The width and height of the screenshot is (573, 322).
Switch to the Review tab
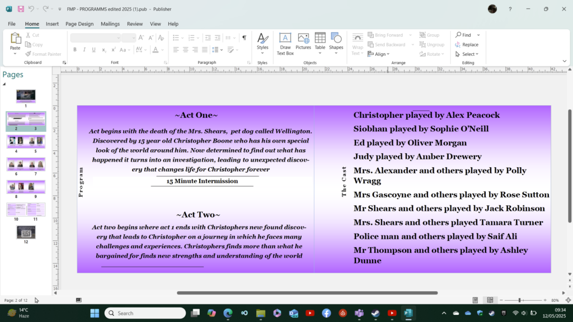coord(135,23)
